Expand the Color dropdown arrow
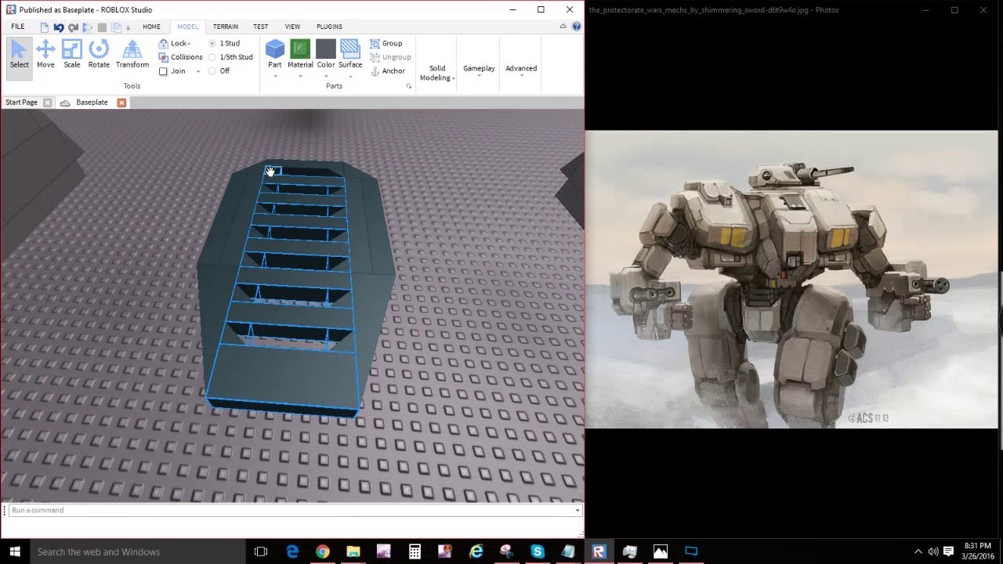Viewport: 1003px width, 564px height. [x=326, y=76]
